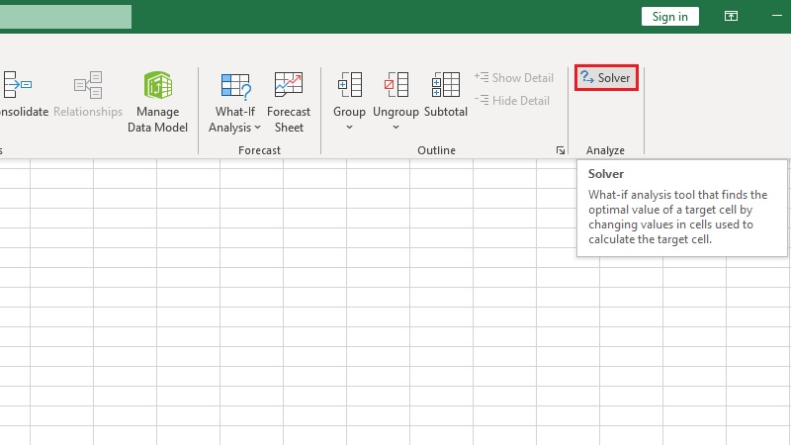Open the Outline dialog launcher

click(x=560, y=150)
